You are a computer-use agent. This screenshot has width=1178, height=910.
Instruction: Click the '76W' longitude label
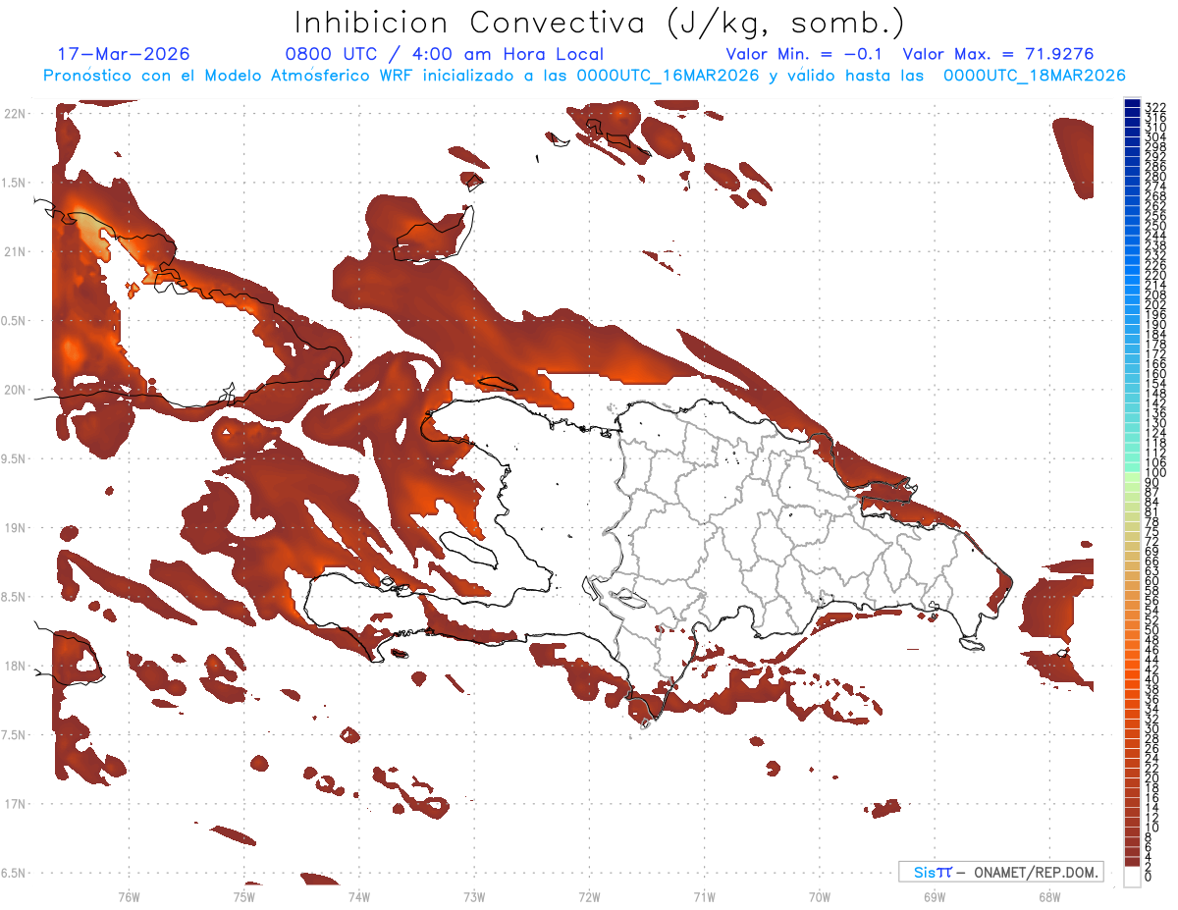[x=129, y=895]
